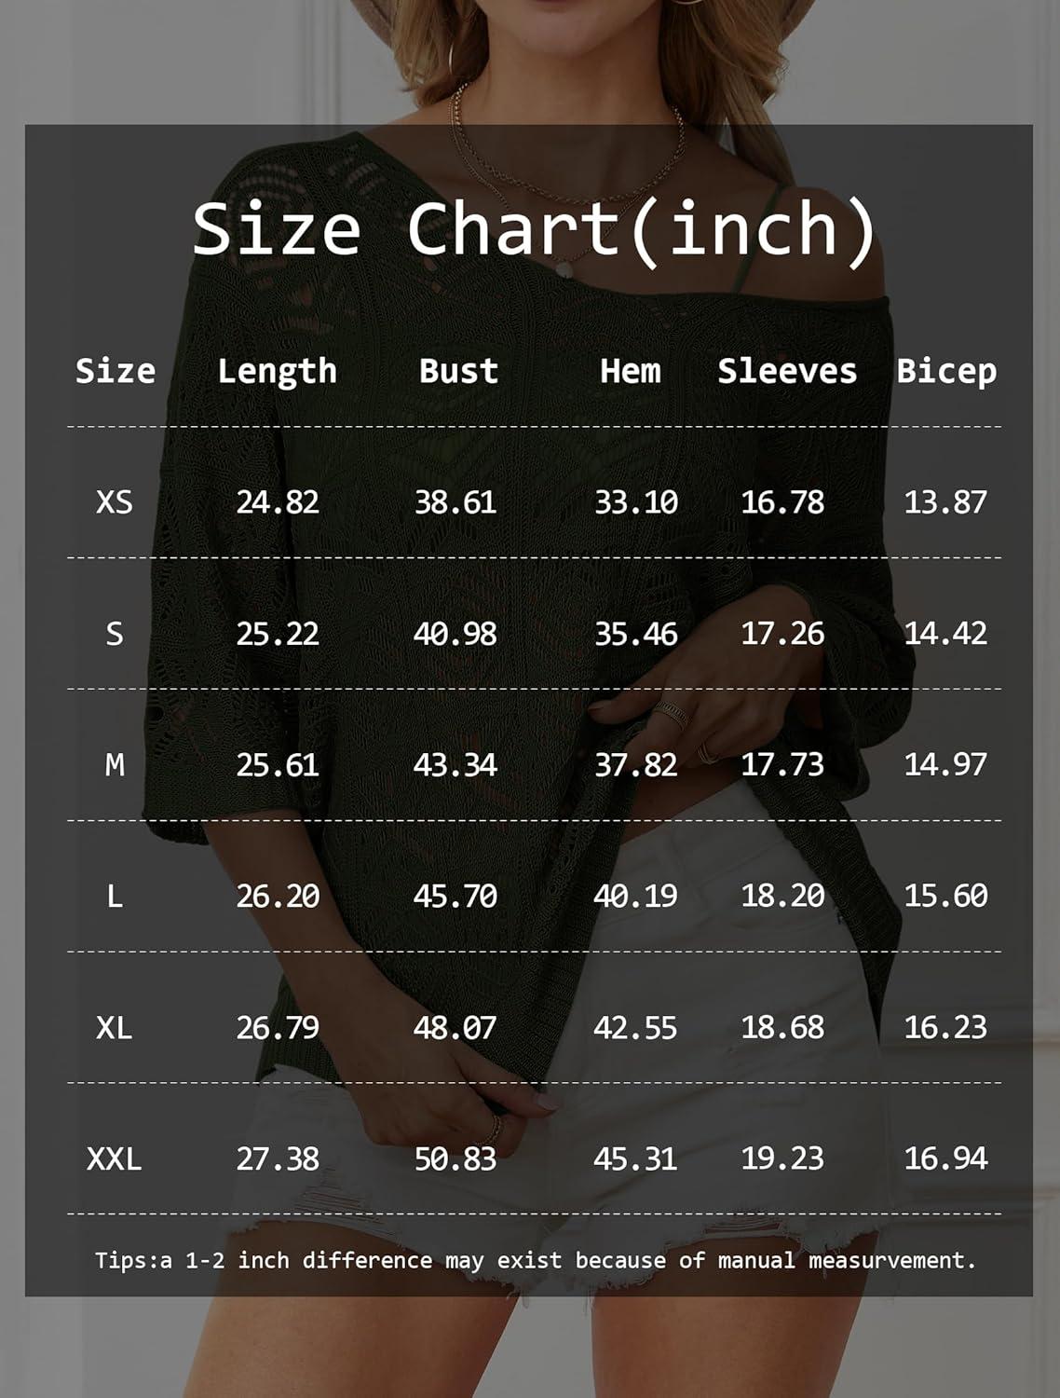This screenshot has width=1060, height=1398.
Task: Select the S size row label
Action: 115,634
